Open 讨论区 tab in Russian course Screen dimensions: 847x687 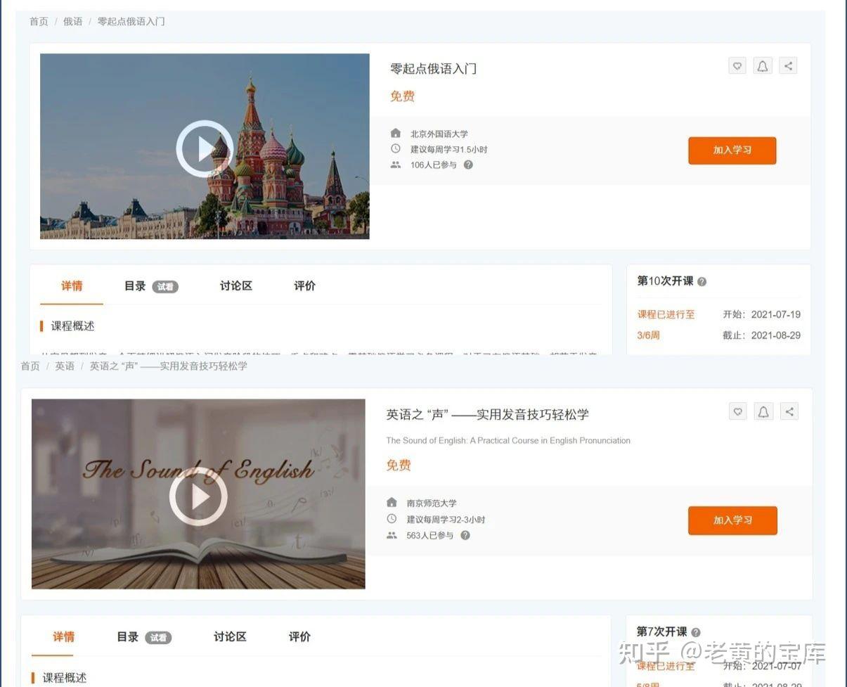click(236, 285)
